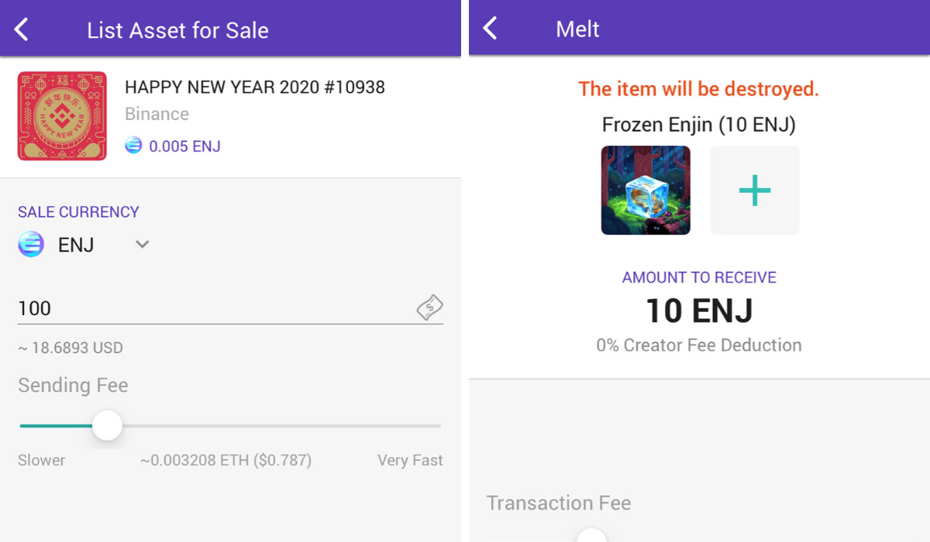Tap the Very Fast fee label

tap(410, 460)
